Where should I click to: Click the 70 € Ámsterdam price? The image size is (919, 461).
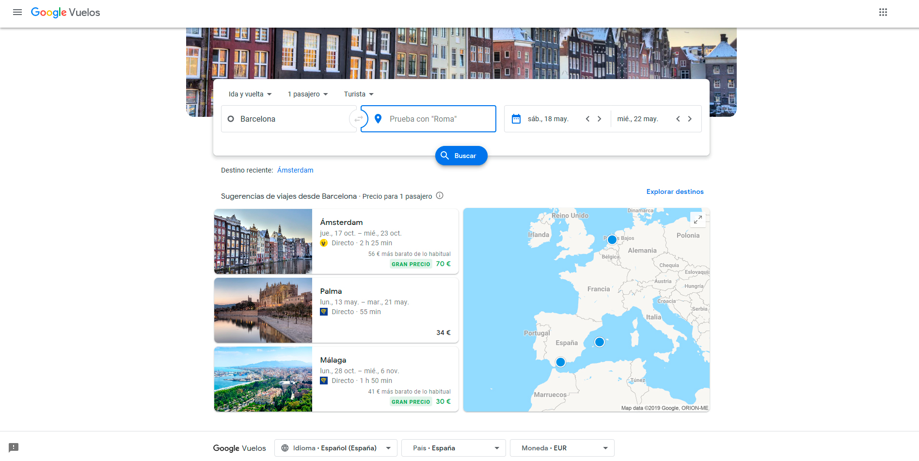[x=444, y=264]
